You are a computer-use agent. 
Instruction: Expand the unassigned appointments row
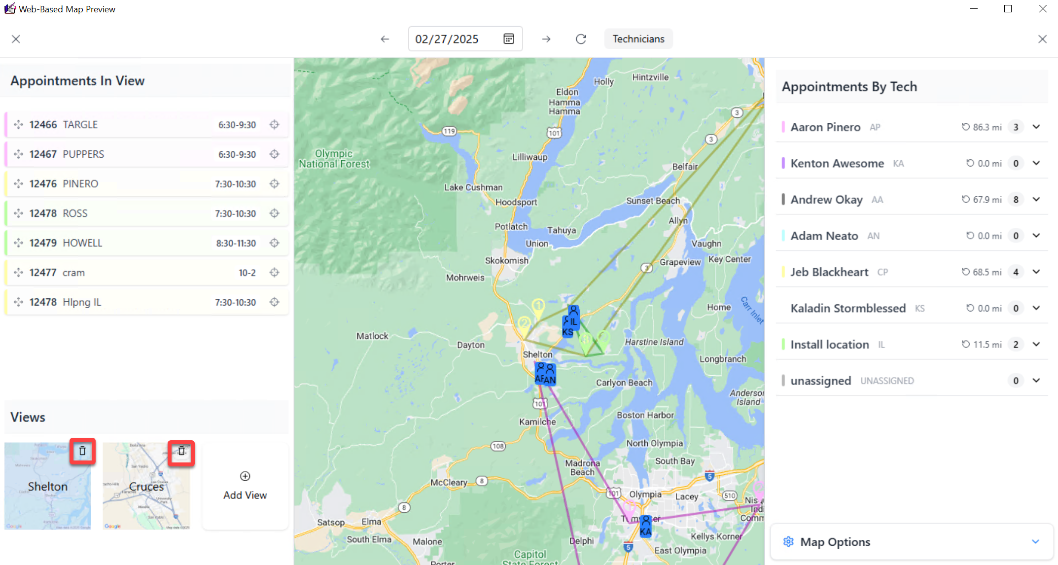point(1036,381)
